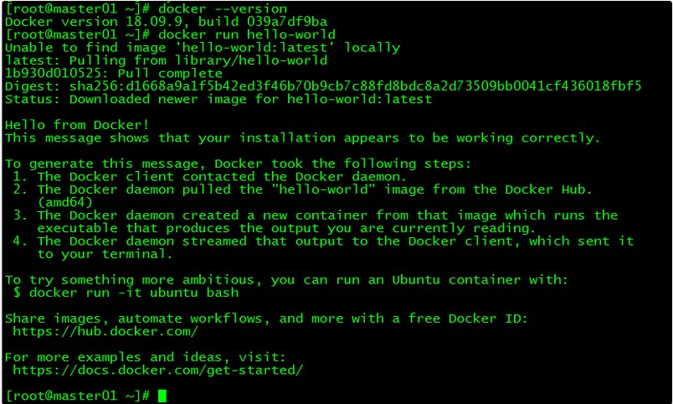Click the last [root@master01 ~]# prompt
Screen dimensions: 673x404
77,396
